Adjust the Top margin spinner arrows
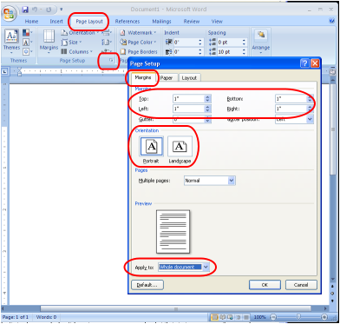 click(208, 99)
